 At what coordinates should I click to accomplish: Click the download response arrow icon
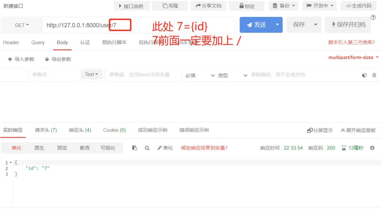(x=372, y=148)
